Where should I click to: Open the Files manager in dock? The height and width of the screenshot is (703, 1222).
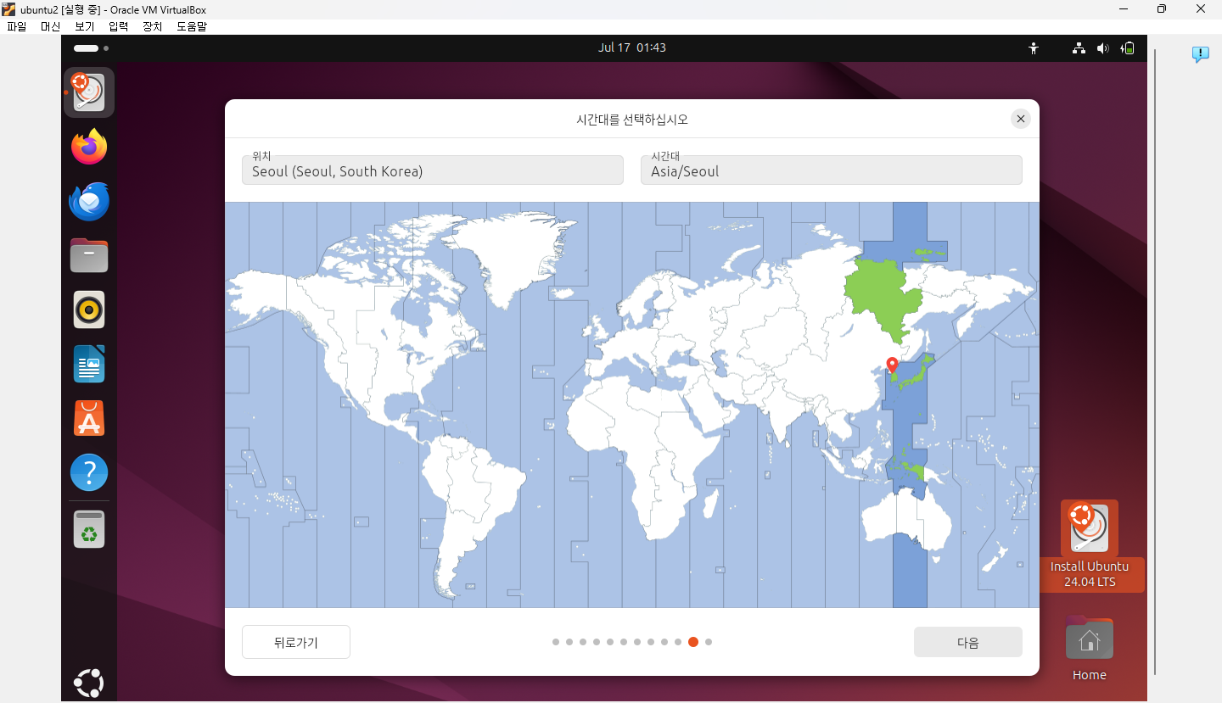pos(89,255)
